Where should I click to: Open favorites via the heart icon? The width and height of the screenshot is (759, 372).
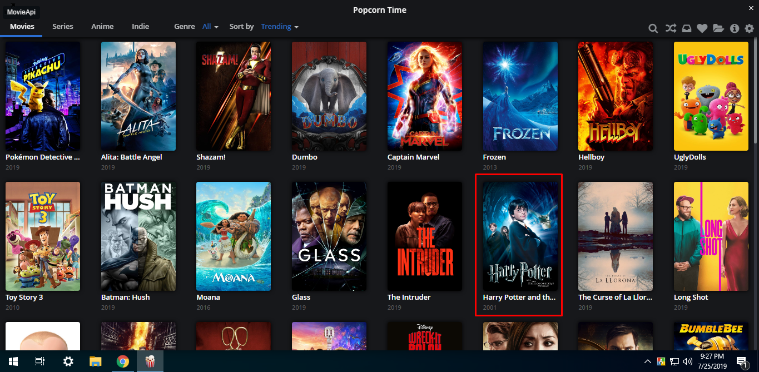(702, 28)
